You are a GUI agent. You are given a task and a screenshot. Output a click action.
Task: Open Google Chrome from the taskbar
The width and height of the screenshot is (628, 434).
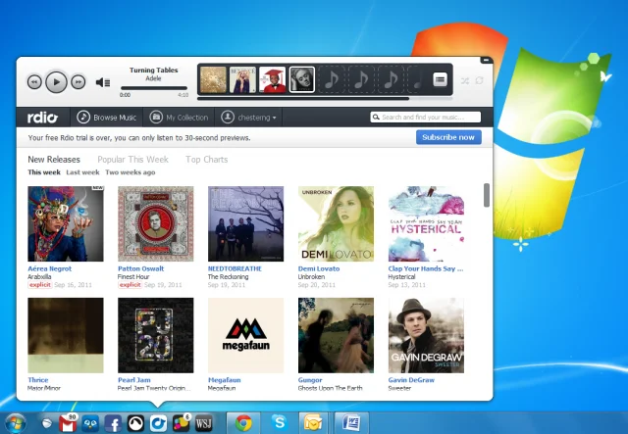click(x=243, y=423)
